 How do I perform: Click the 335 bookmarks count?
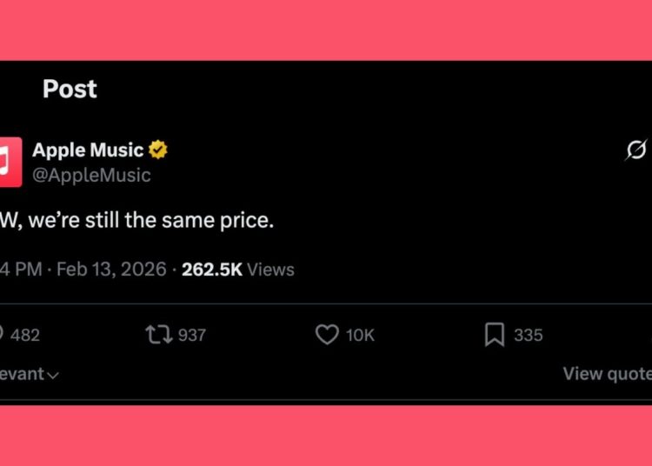pos(528,335)
